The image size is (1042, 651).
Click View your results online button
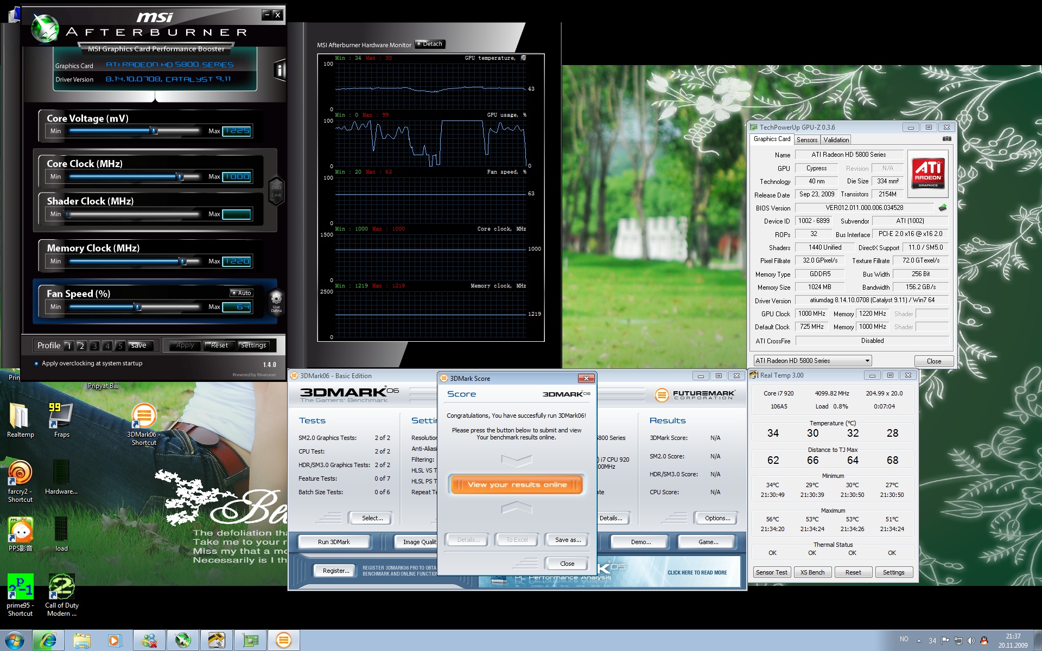click(517, 484)
